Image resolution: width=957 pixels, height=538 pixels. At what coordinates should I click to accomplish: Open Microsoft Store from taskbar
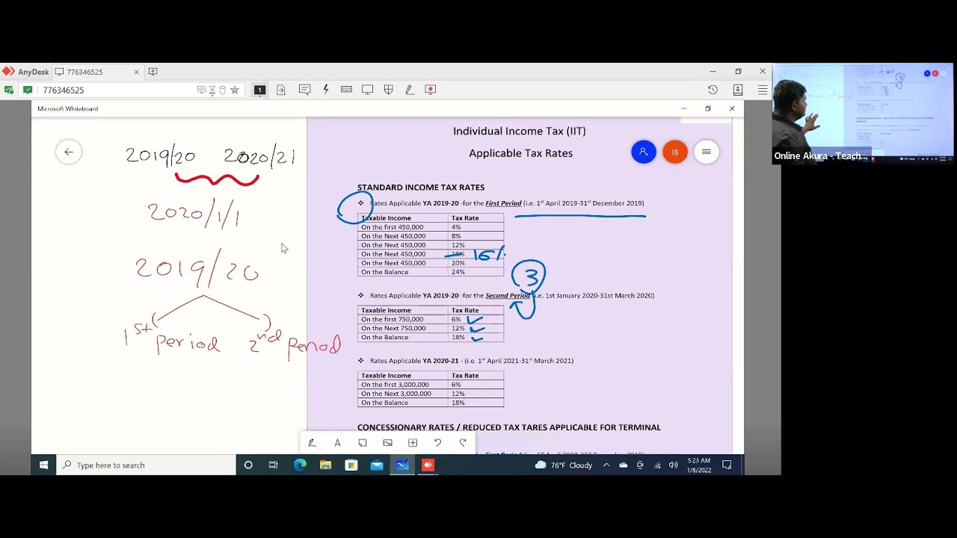(351, 465)
